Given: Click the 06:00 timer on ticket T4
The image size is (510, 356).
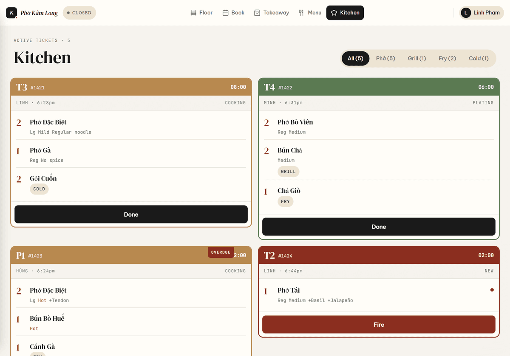Looking at the screenshot, I should [486, 87].
